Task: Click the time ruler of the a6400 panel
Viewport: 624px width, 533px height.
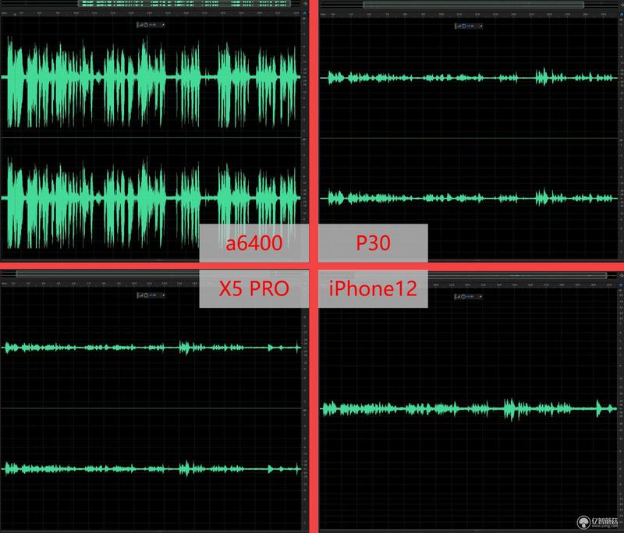Action: click(x=151, y=13)
